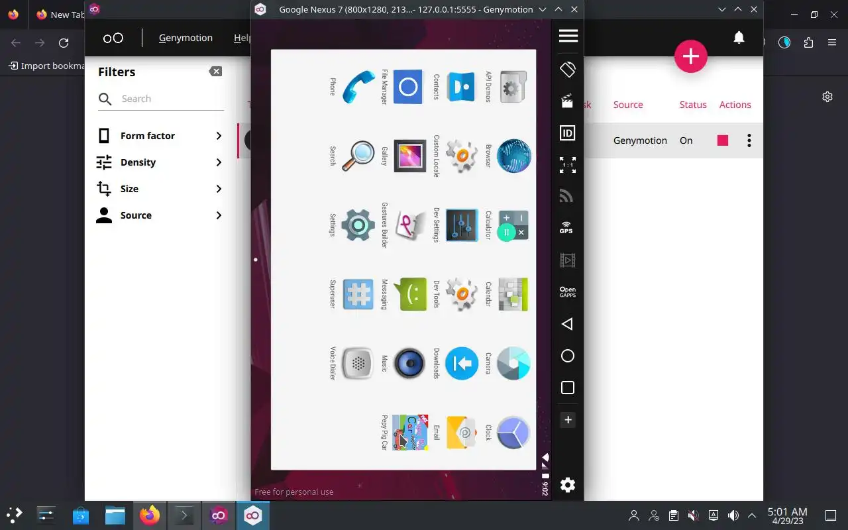The height and width of the screenshot is (530, 848).
Task: Open the Contacts app icon
Action: [x=461, y=87]
